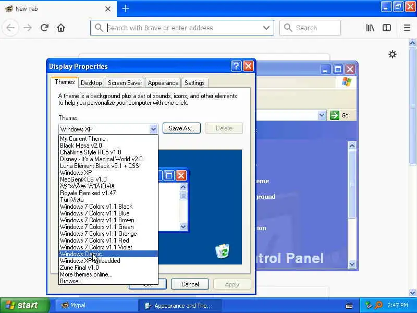This screenshot has width=417, height=313.
Task: Switch to the Desktop tab
Action: click(91, 83)
